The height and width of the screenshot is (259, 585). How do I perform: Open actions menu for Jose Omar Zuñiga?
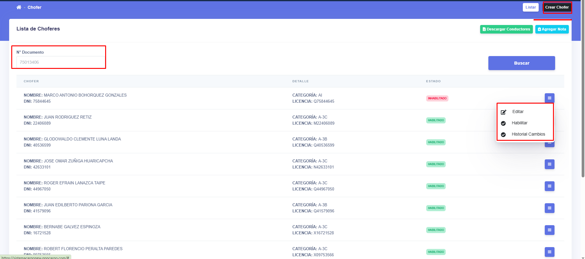tap(549, 164)
